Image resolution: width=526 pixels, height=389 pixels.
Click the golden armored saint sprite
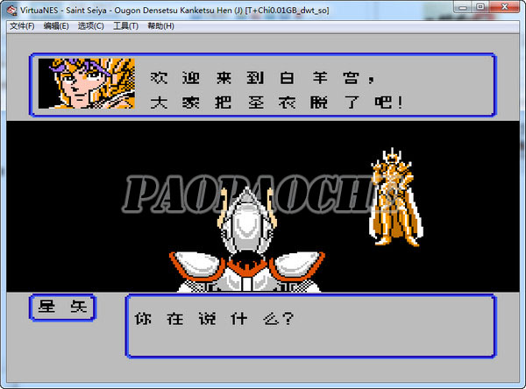click(x=396, y=197)
